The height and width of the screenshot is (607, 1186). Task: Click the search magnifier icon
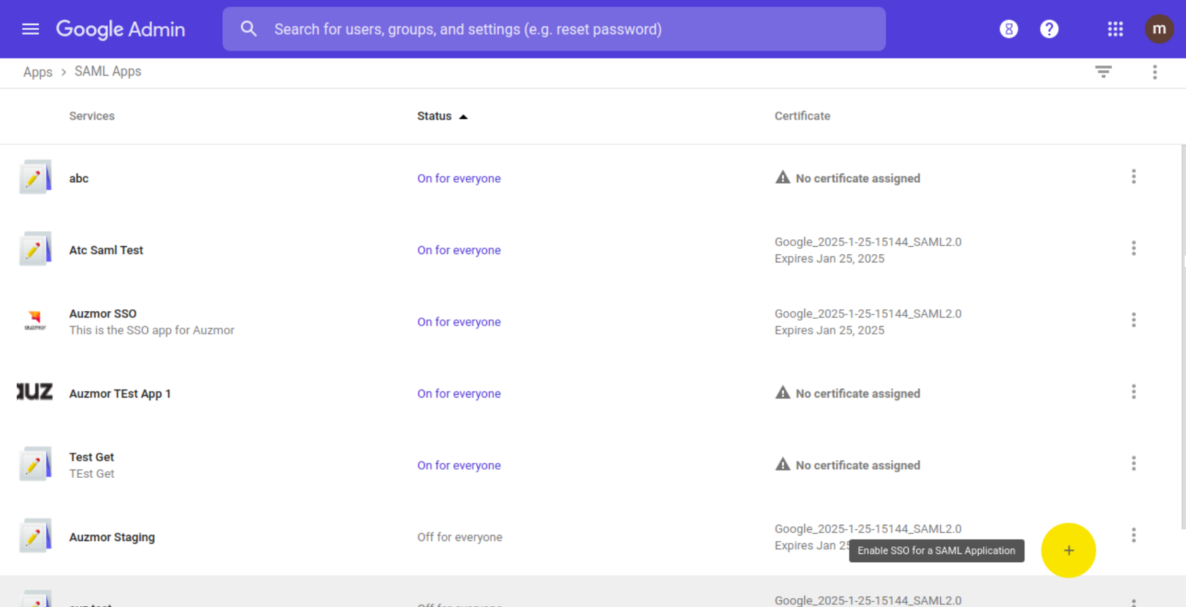pos(249,29)
